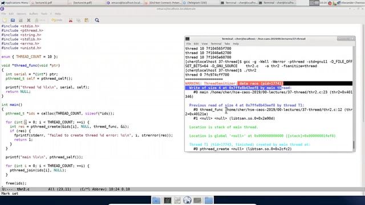
Task: Switch to lecture34.pdf taskbar window
Action: point(86,3)
